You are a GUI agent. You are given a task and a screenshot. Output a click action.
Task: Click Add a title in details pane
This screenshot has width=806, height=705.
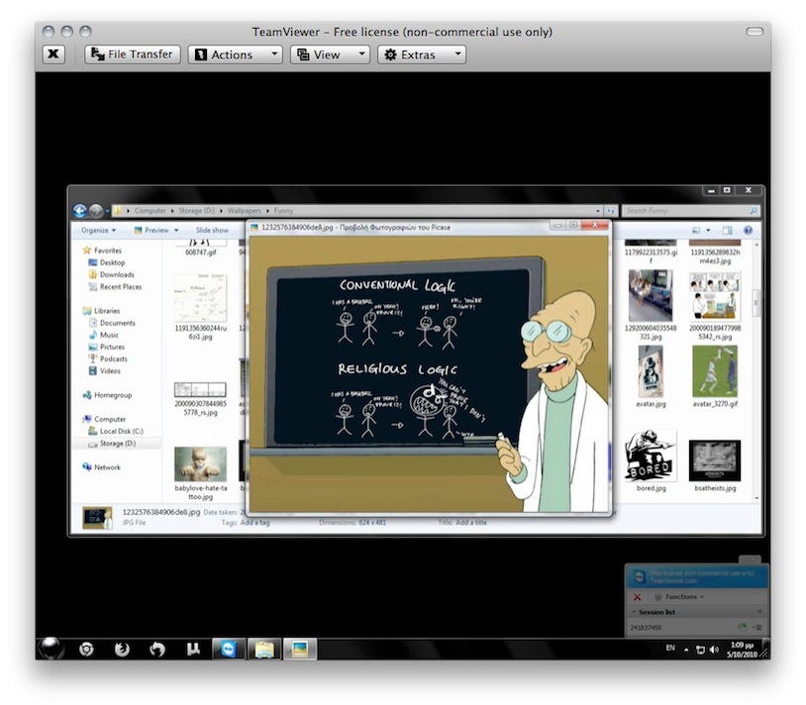[471, 523]
